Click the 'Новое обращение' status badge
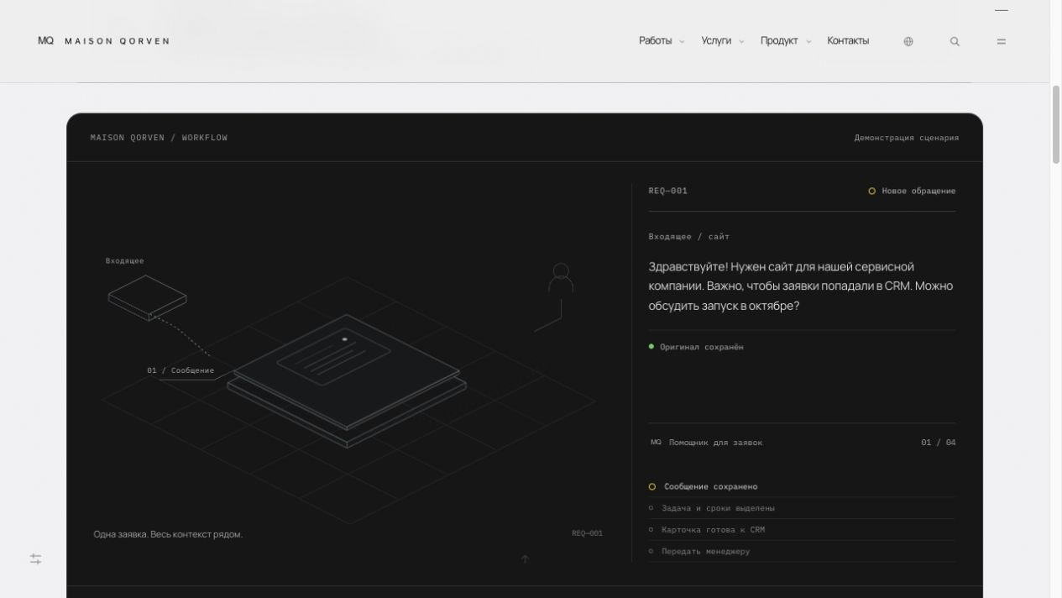The width and height of the screenshot is (1062, 598). coord(912,191)
